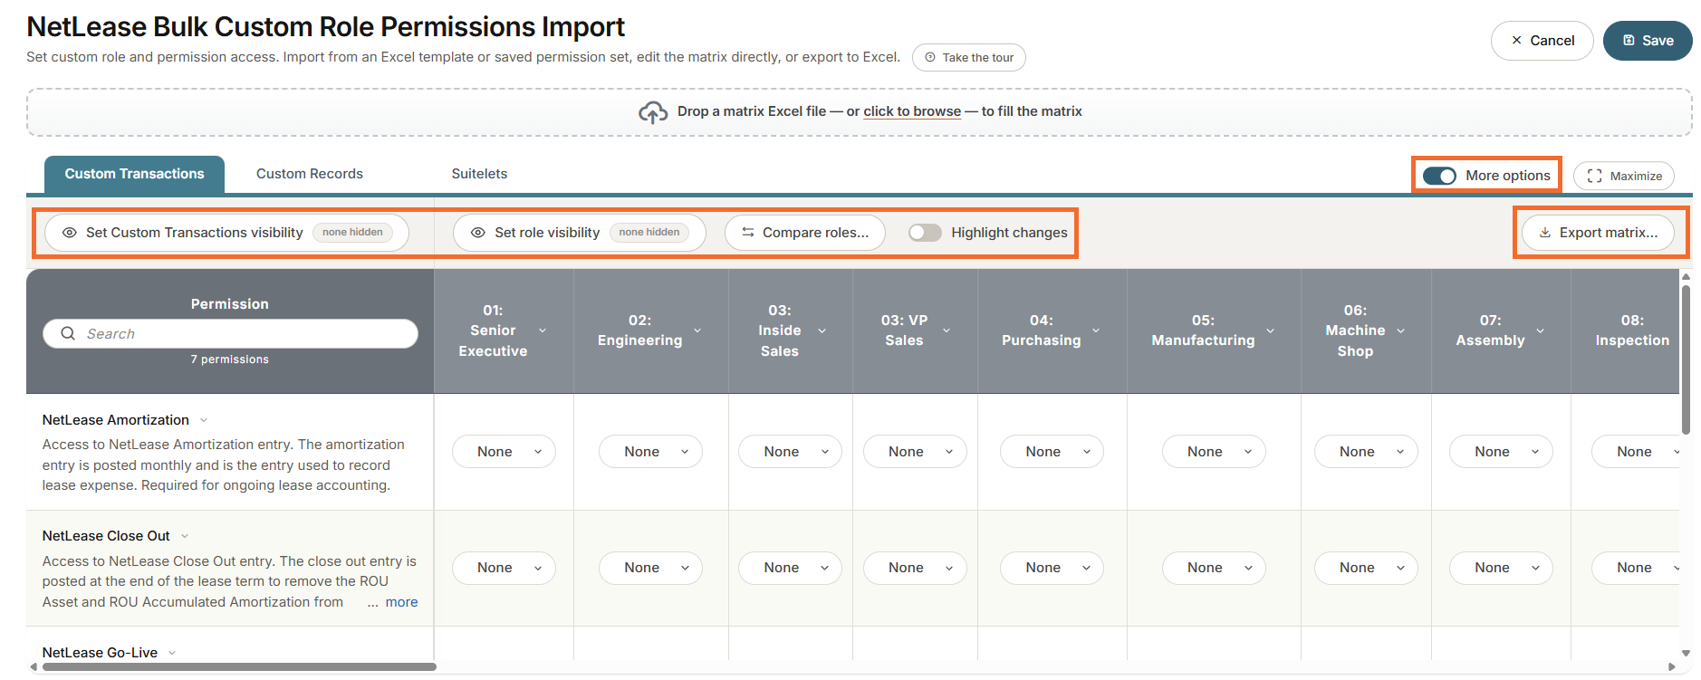Image resolution: width=1701 pixels, height=680 pixels.
Task: Click the scroll-down arrow of vertical scrollbar
Action: 1686,653
